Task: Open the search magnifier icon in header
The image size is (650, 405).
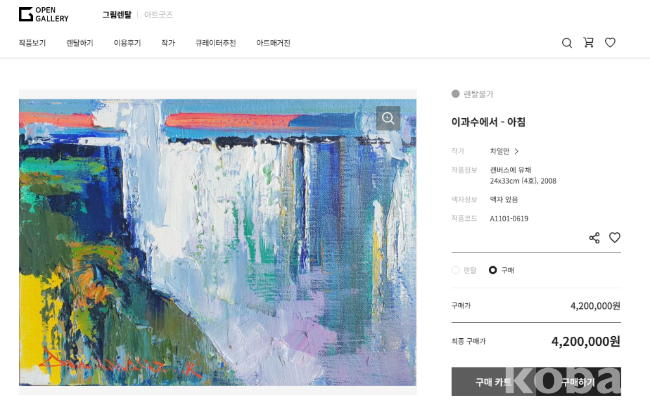Action: (x=567, y=43)
